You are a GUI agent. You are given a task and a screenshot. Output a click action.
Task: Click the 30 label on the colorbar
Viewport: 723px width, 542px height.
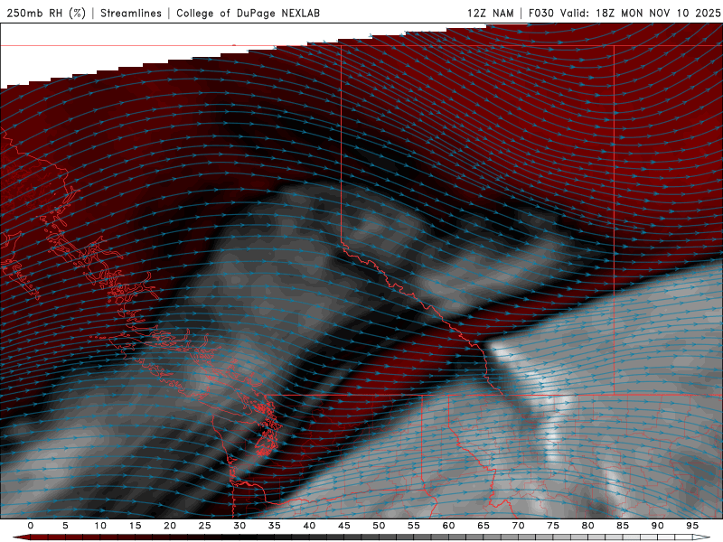(x=239, y=526)
